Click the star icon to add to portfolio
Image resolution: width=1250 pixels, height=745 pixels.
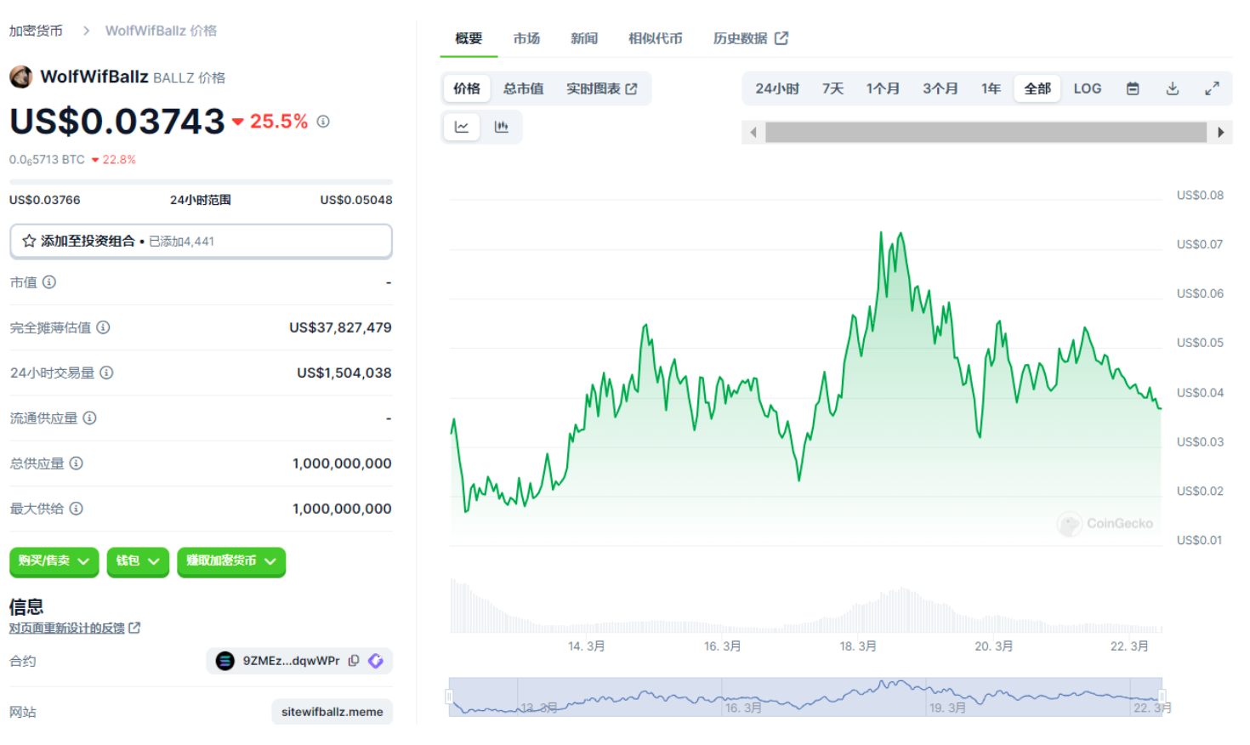pos(29,241)
